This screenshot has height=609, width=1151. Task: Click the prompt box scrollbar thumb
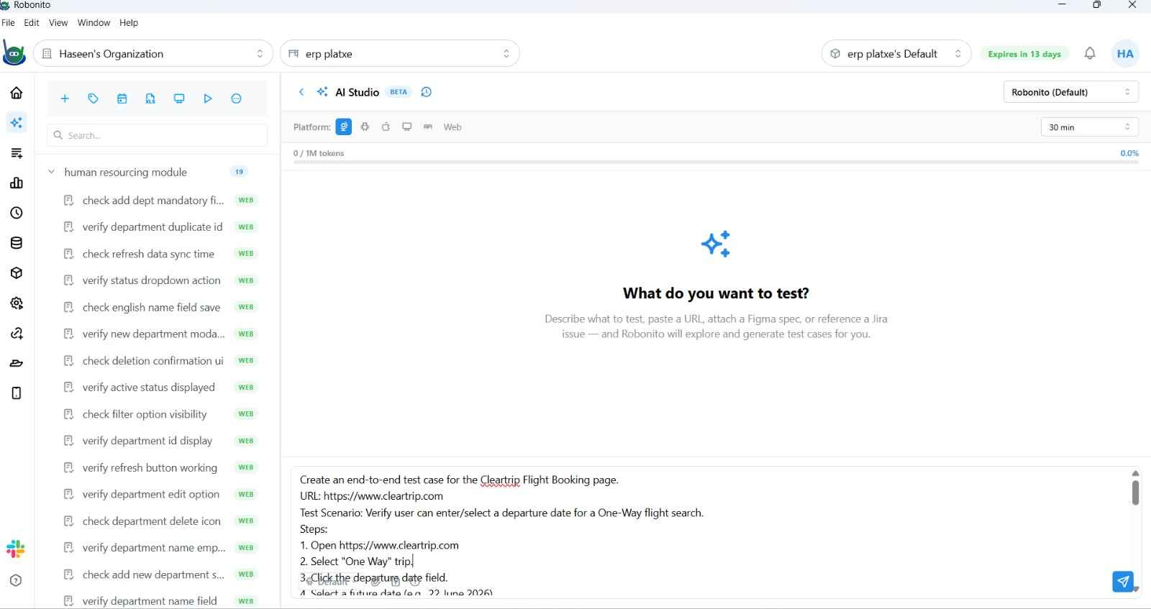[1135, 493]
